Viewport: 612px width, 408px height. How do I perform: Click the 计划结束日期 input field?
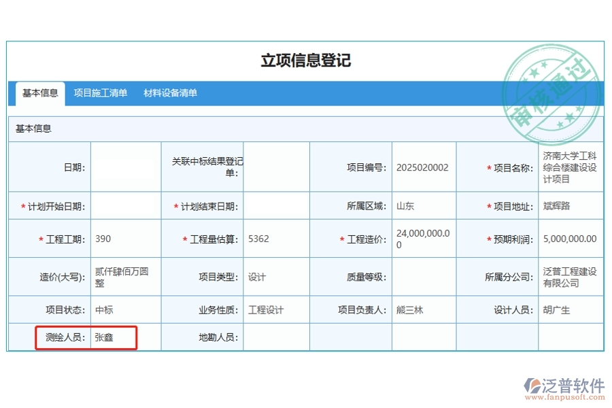click(x=275, y=205)
